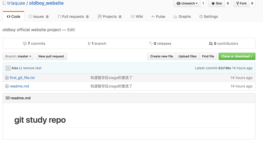Image resolution: width=263 pixels, height=141 pixels.
Task: Click the releases tag icon
Action: click(151, 43)
